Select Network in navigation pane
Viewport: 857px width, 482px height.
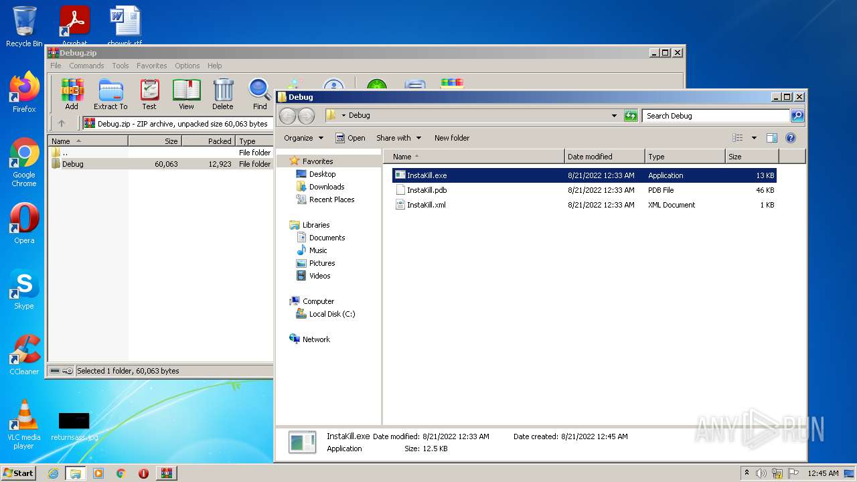[x=316, y=339]
